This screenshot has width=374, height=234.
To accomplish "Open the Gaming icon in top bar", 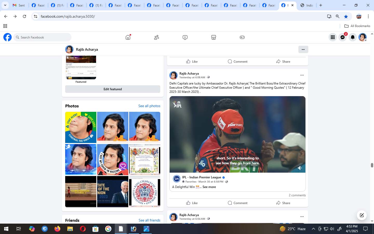I will pos(242,37).
